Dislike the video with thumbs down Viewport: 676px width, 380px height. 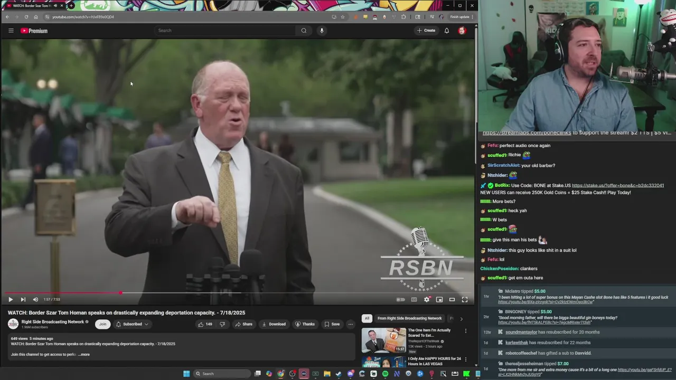[x=222, y=324]
